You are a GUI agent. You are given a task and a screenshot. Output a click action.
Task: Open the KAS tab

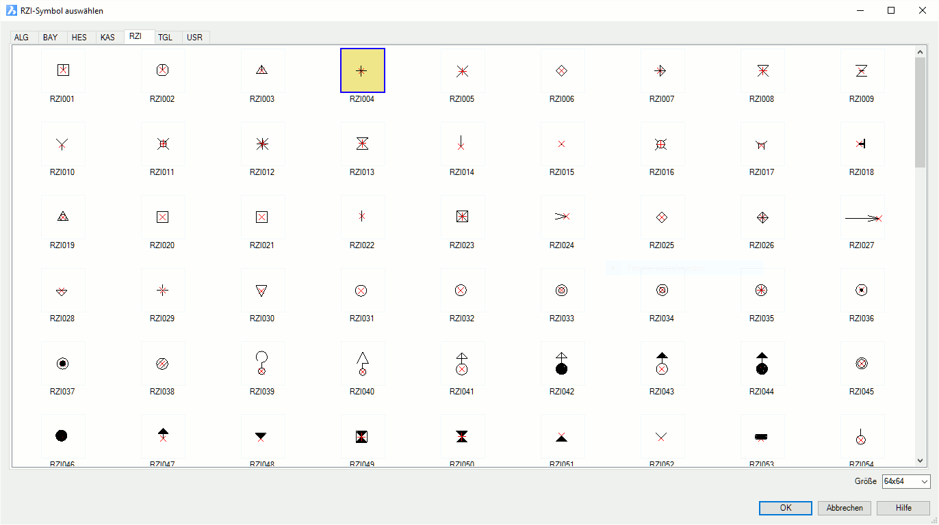point(108,38)
